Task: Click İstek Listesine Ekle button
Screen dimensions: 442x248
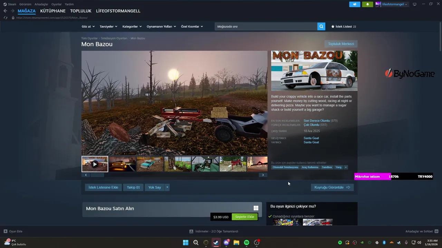Action: click(x=103, y=187)
